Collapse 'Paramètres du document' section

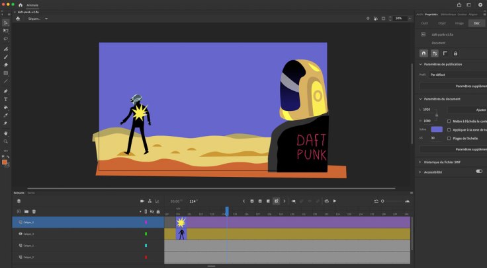click(x=421, y=99)
